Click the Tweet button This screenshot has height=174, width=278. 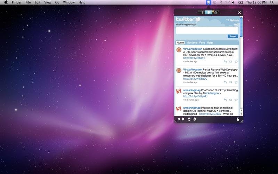click(x=233, y=37)
